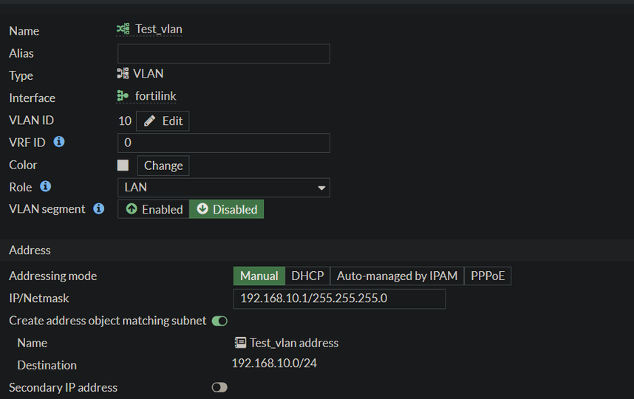
Task: Choose Auto-managed by IPAM addressing mode
Action: tap(397, 276)
